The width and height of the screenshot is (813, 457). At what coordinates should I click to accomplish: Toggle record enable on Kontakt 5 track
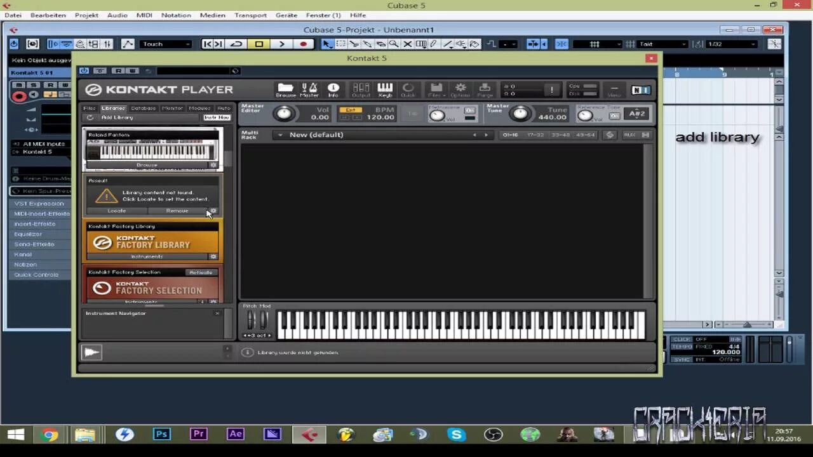click(19, 96)
